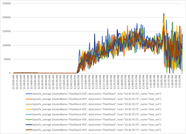The image size is (186, 134).
Task: Click the 50000 y-axis label
Action: (7, 59)
